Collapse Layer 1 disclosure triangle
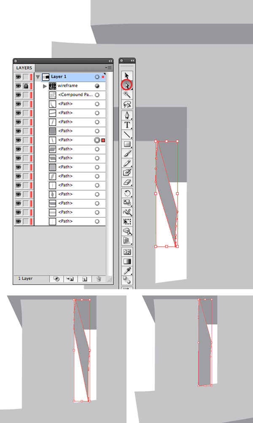The height and width of the screenshot is (423, 253). tap(38, 77)
